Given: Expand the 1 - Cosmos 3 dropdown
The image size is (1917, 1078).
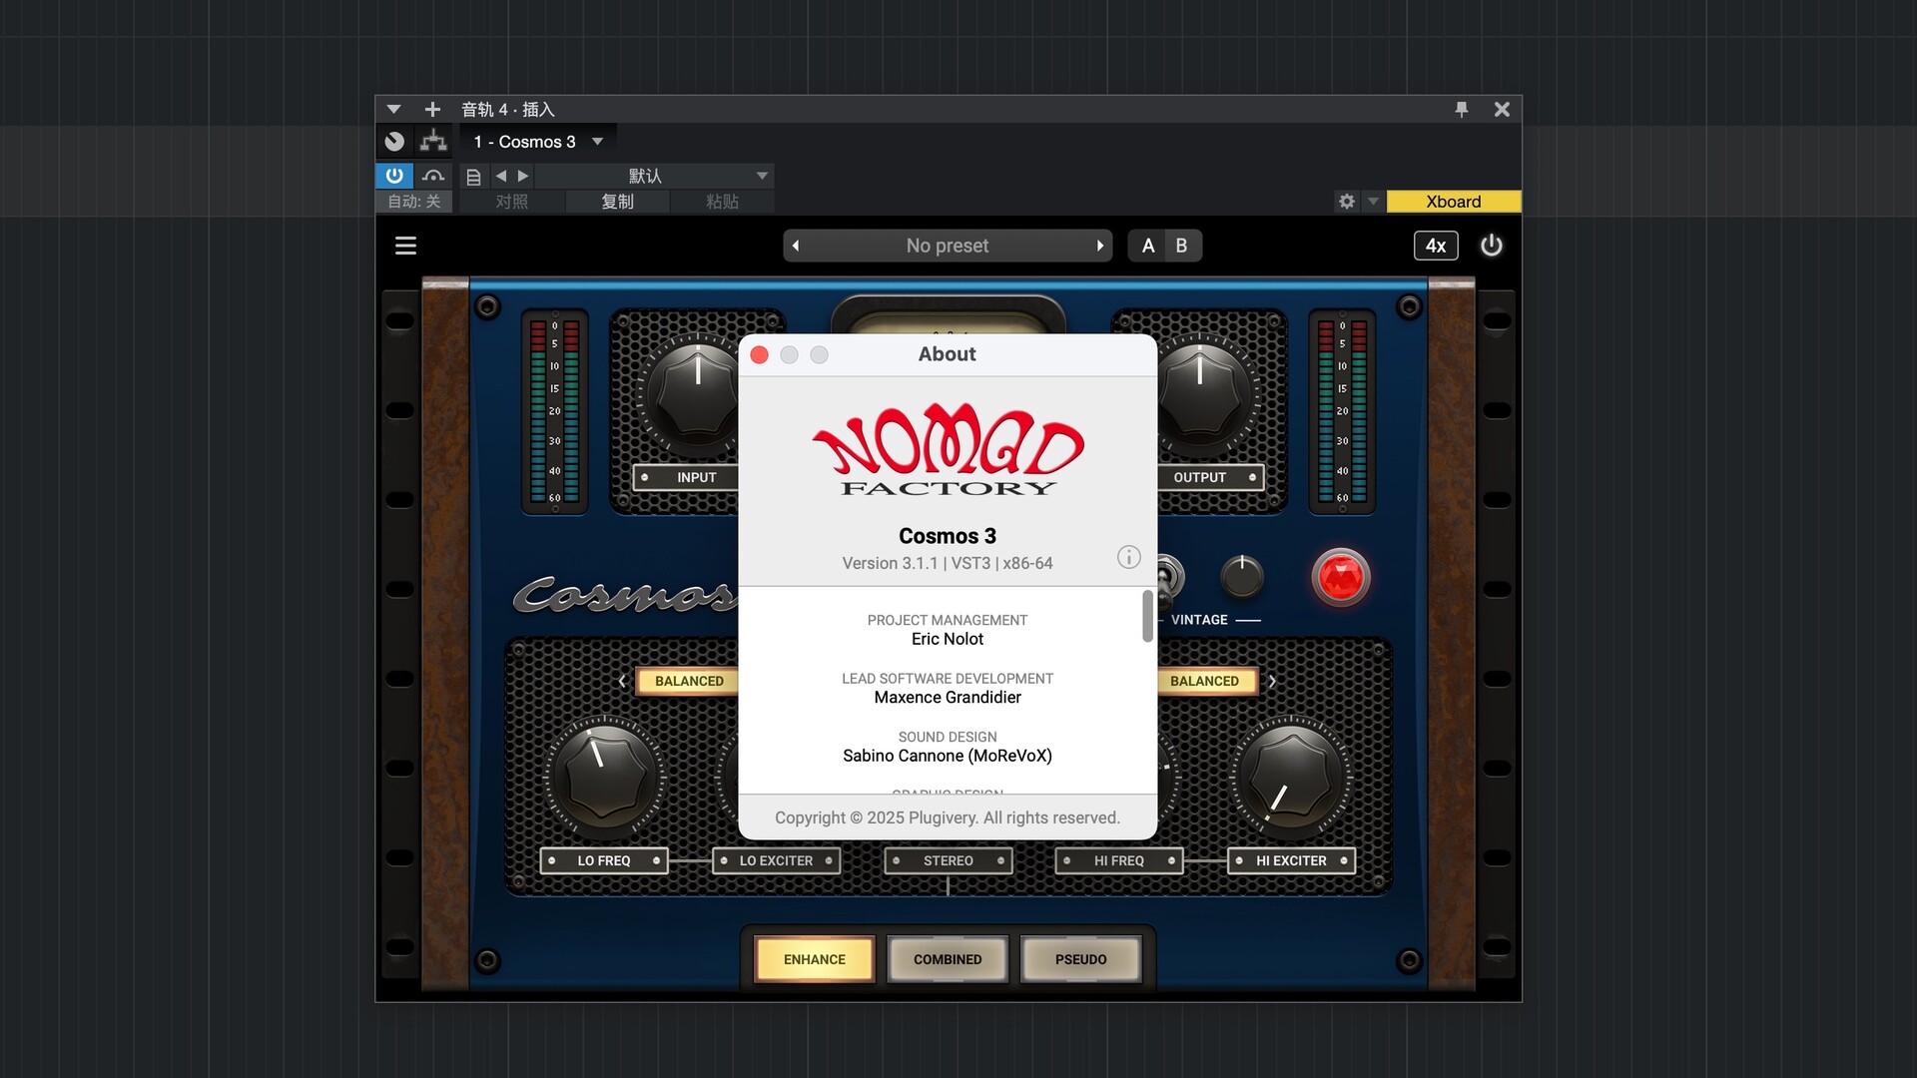Looking at the screenshot, I should 597,142.
